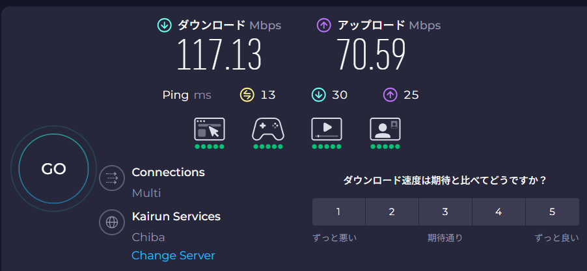
Task: Click the download ping latency icon
Action: 318,95
